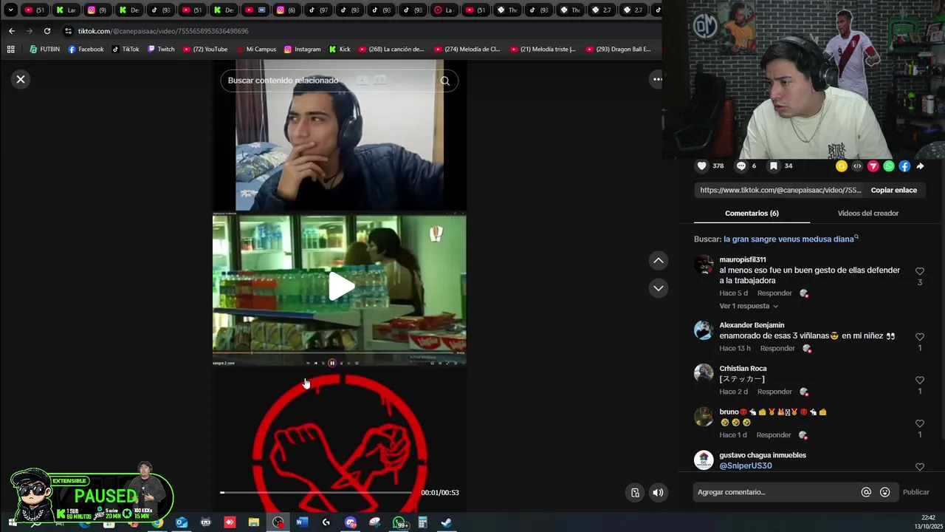
Task: Open the Windows Start menu
Action: coord(12,522)
